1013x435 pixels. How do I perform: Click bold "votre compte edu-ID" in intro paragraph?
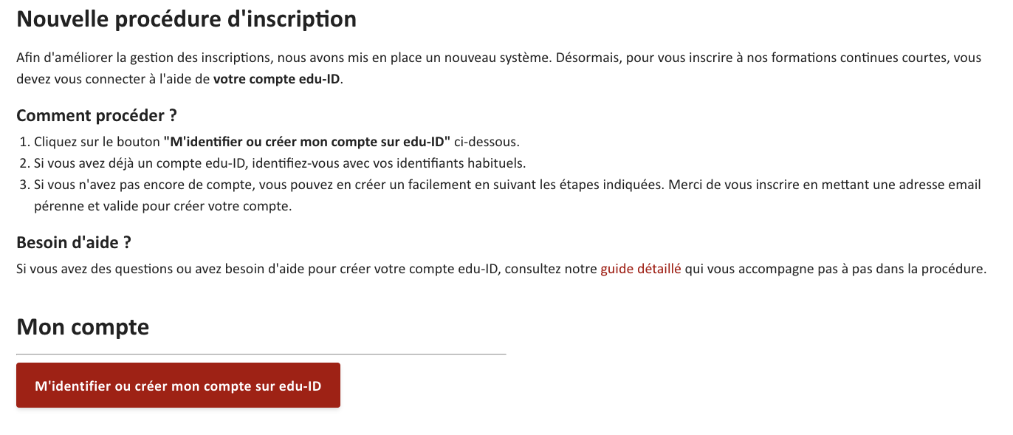[x=277, y=79]
